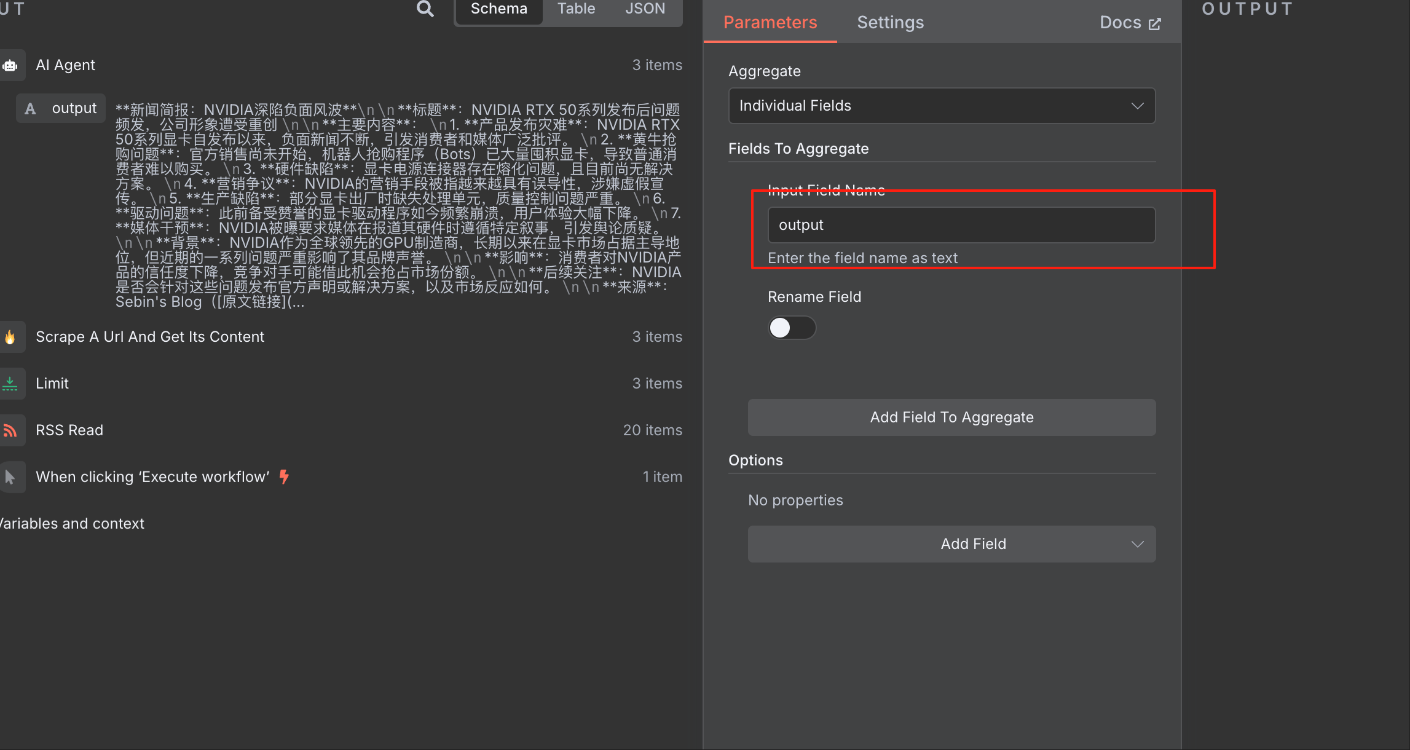This screenshot has height=750, width=1410.
Task: Expand the RSS Read node row
Action: pos(69,430)
